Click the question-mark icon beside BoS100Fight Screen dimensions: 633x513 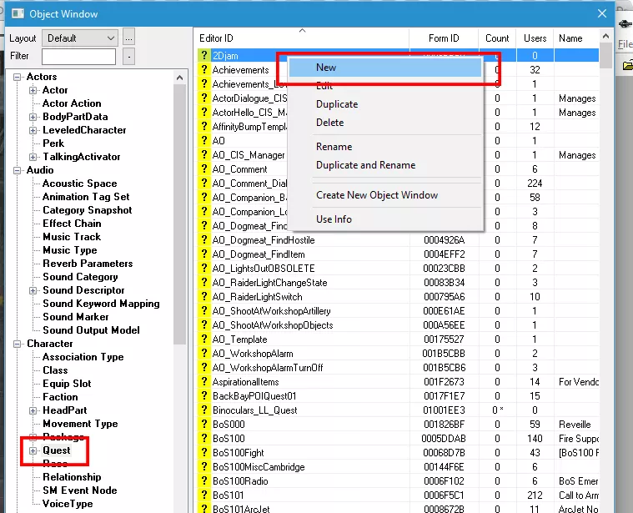[203, 452]
